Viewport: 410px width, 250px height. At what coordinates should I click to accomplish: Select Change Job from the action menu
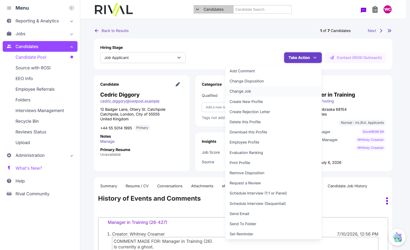click(x=273, y=91)
